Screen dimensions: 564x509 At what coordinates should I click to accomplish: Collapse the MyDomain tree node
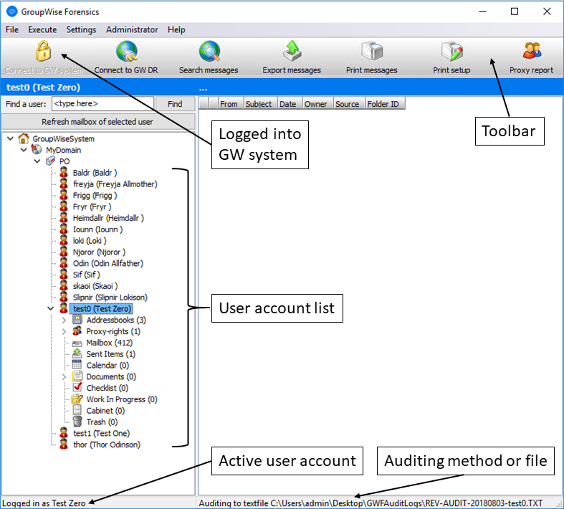coord(24,150)
